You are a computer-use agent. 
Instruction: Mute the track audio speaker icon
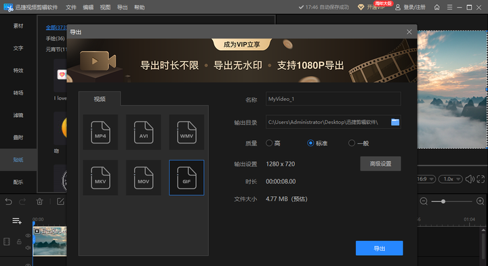pos(28,248)
